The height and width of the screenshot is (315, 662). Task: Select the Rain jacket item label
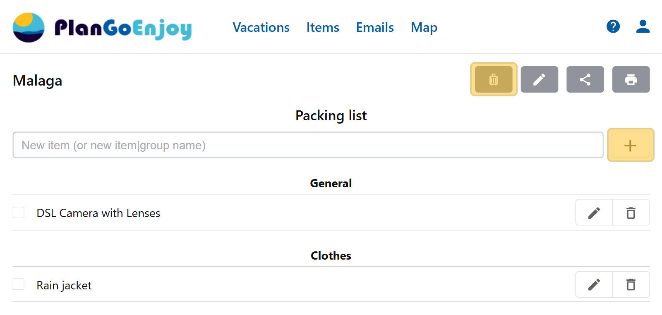(x=64, y=285)
